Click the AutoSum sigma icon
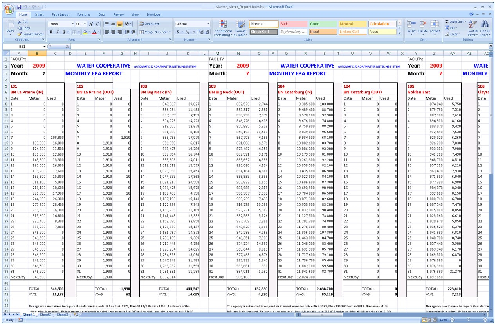Viewport: 496px width, 324px height. coord(447,22)
